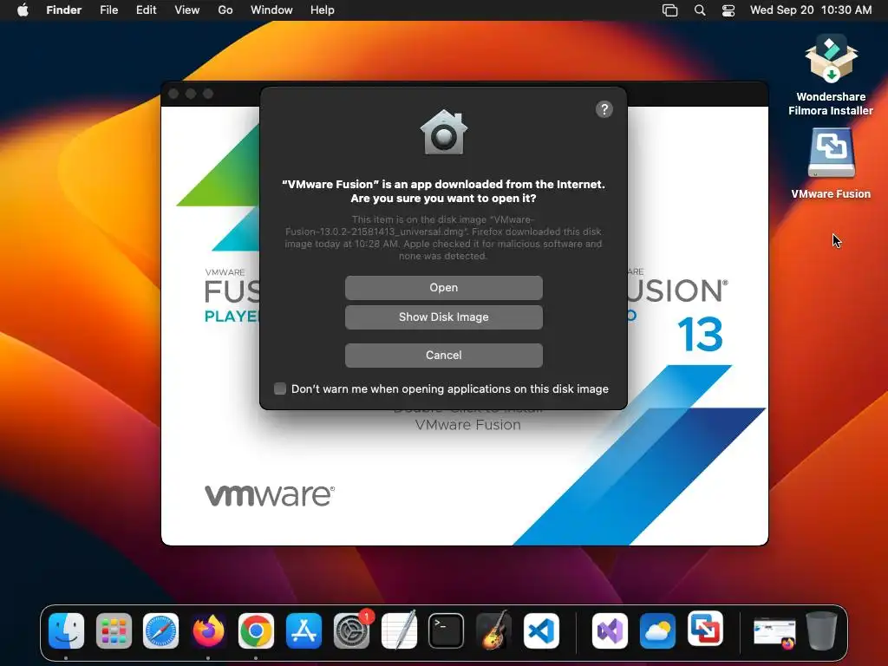Viewport: 888px width, 666px height.
Task: Open the File menu
Action: 108,10
